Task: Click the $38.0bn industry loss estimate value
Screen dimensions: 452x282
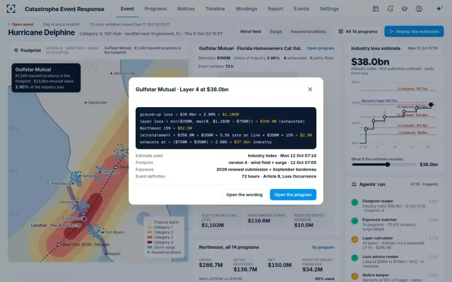Action: [370, 62]
